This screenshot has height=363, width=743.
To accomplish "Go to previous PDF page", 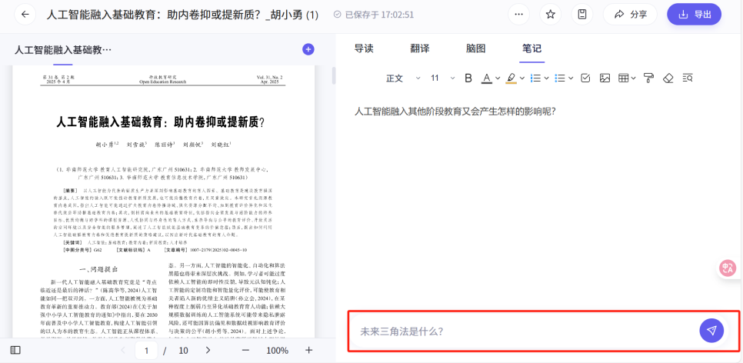I will click(x=123, y=350).
